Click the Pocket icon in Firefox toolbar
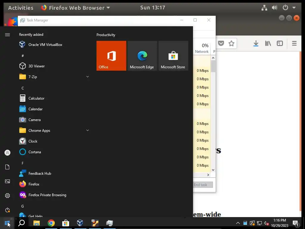305x229 pixels. tap(221, 43)
